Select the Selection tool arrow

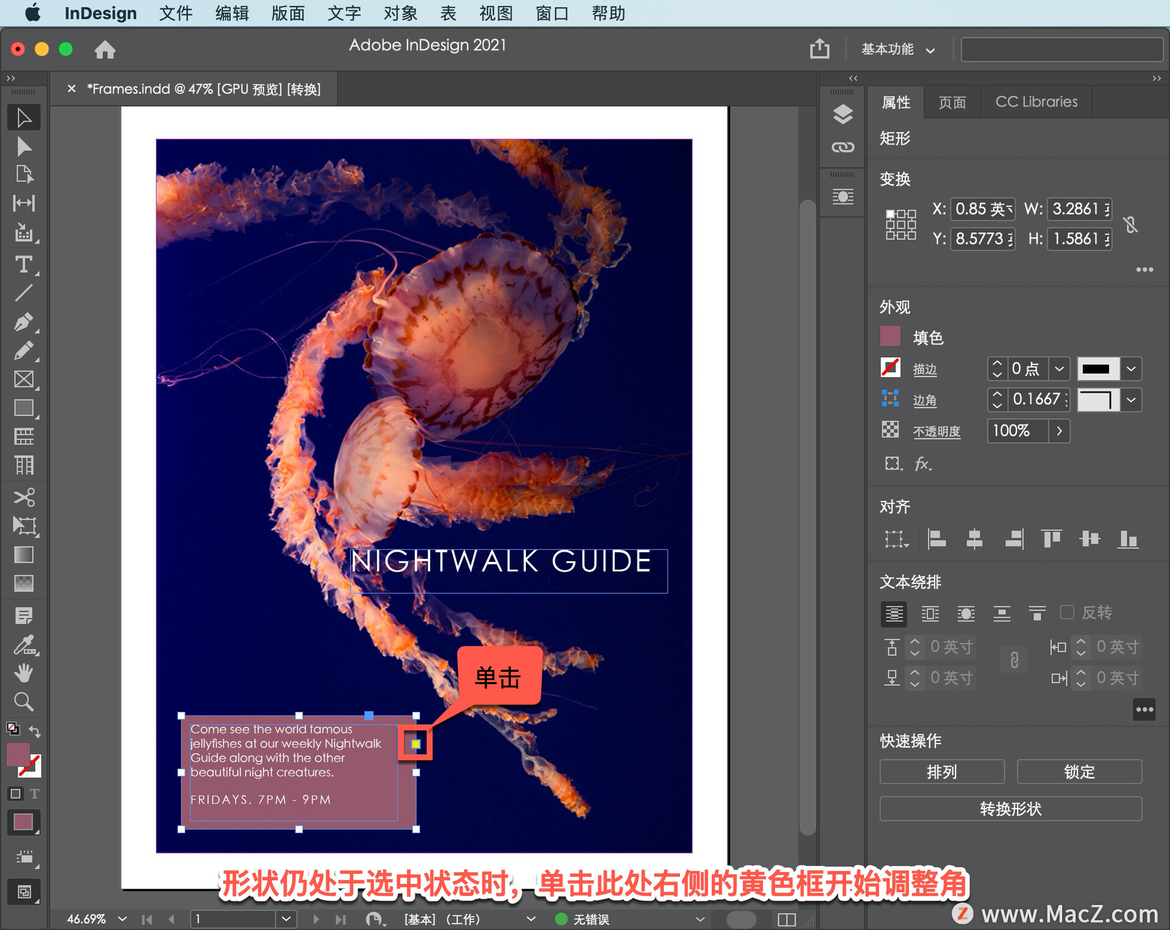point(24,118)
